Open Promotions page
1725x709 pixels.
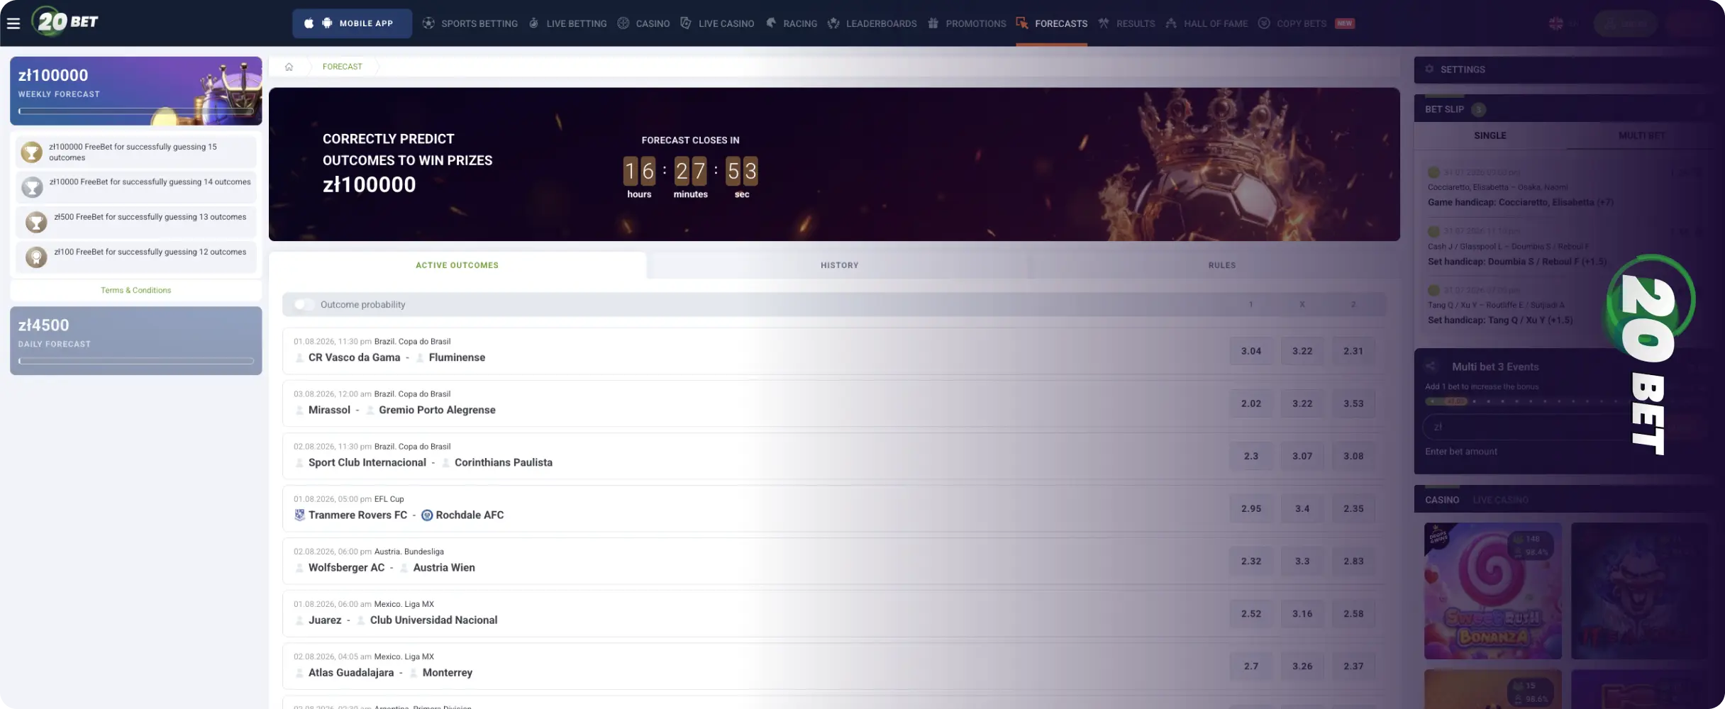click(967, 23)
